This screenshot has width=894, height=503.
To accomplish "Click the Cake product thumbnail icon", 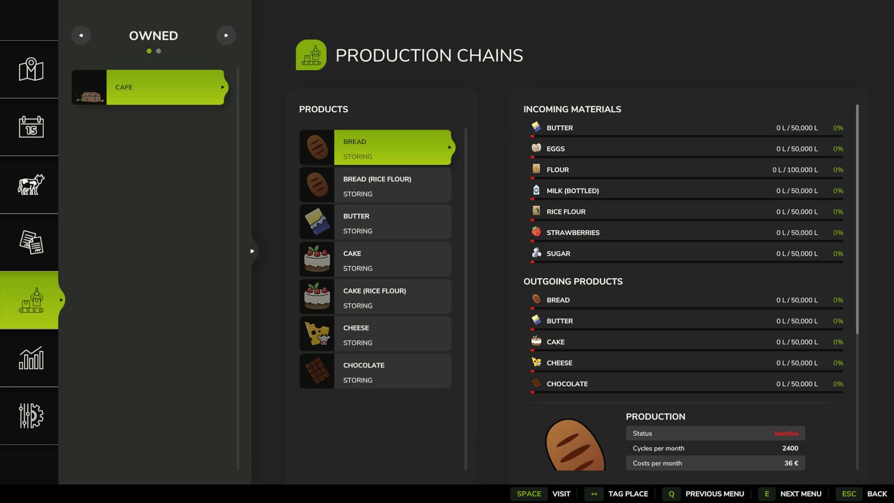I will pyautogui.click(x=317, y=260).
